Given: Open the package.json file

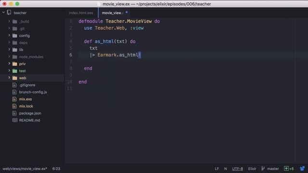Looking at the screenshot, I should [30, 113].
